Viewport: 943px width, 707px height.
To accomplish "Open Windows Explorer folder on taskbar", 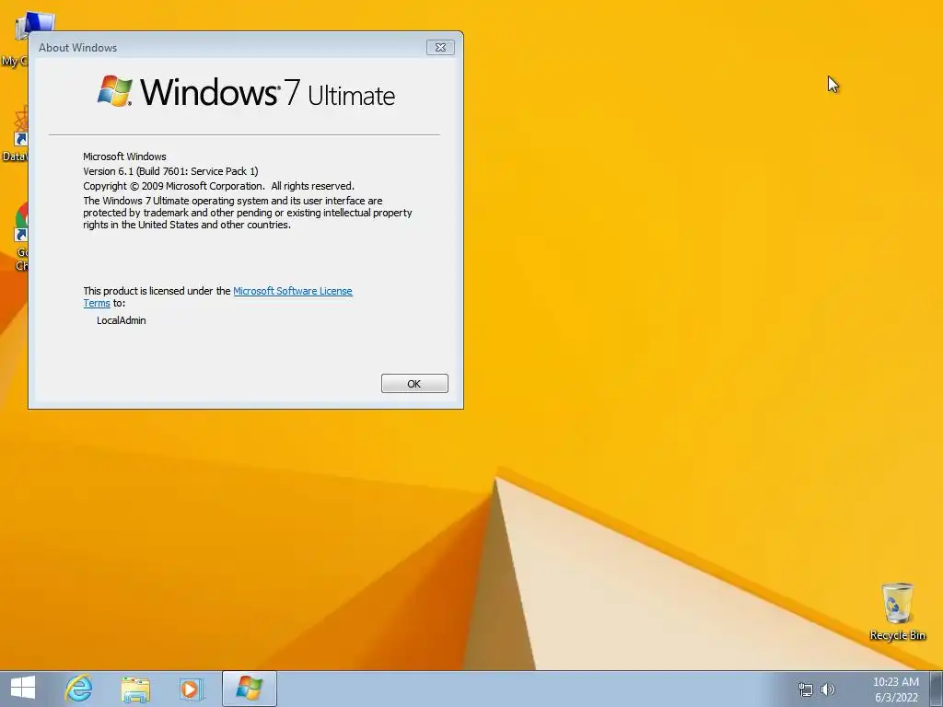I will click(135, 689).
